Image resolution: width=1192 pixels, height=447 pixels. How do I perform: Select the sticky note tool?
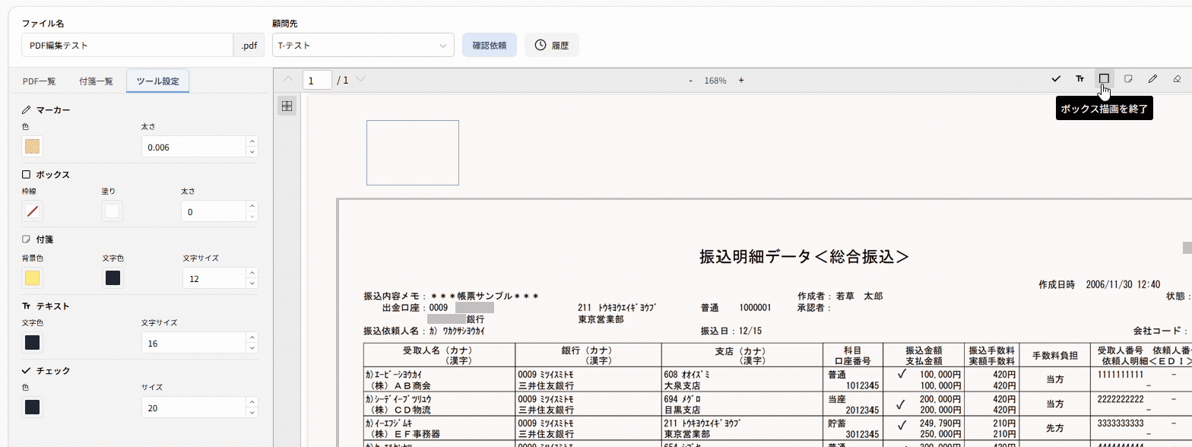1129,79
